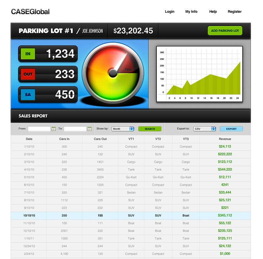The height and width of the screenshot is (259, 263).
Task: Select the 7/10/10 date cell
Action: click(x=29, y=193)
